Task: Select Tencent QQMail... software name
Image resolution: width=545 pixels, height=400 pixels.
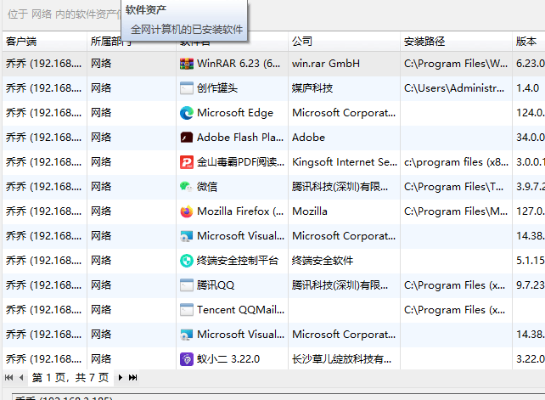Action: pyautogui.click(x=240, y=310)
